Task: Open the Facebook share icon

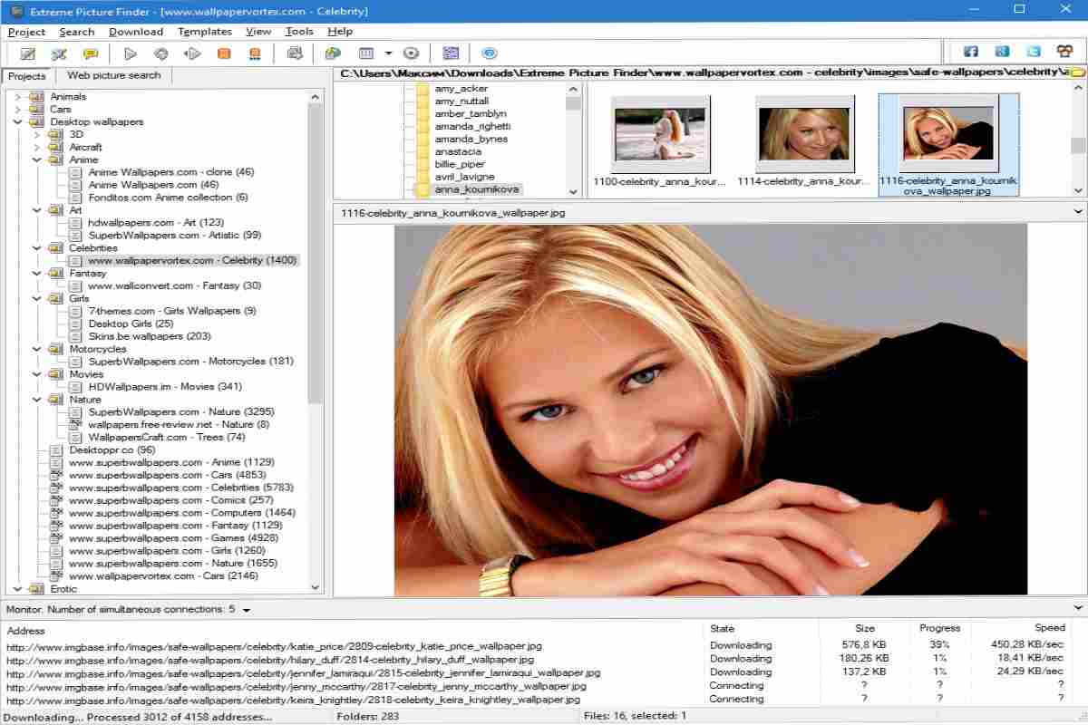Action: pos(970,52)
